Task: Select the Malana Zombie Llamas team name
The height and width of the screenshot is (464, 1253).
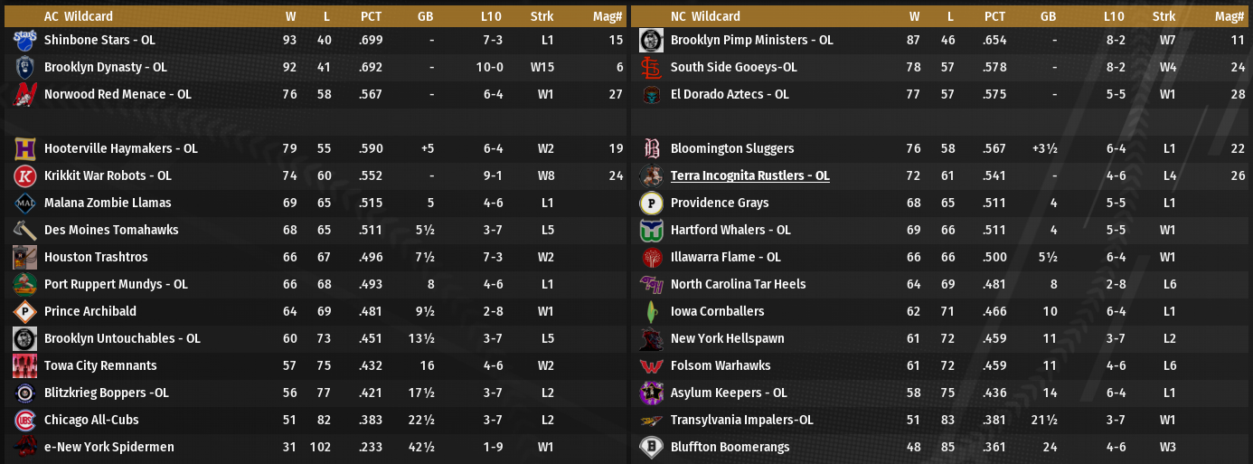Action: [108, 204]
